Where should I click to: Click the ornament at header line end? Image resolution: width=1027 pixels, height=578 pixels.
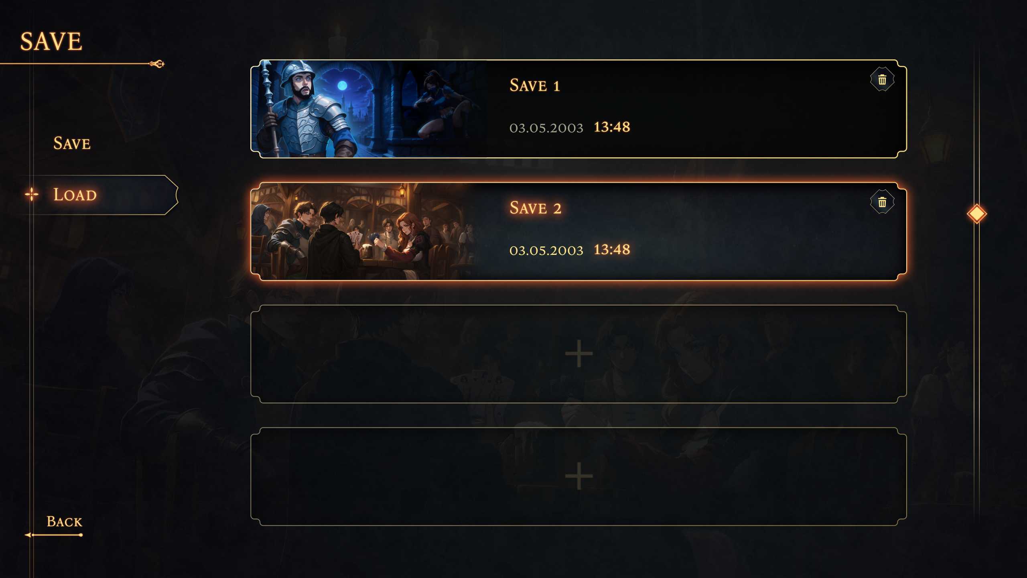coord(157,64)
